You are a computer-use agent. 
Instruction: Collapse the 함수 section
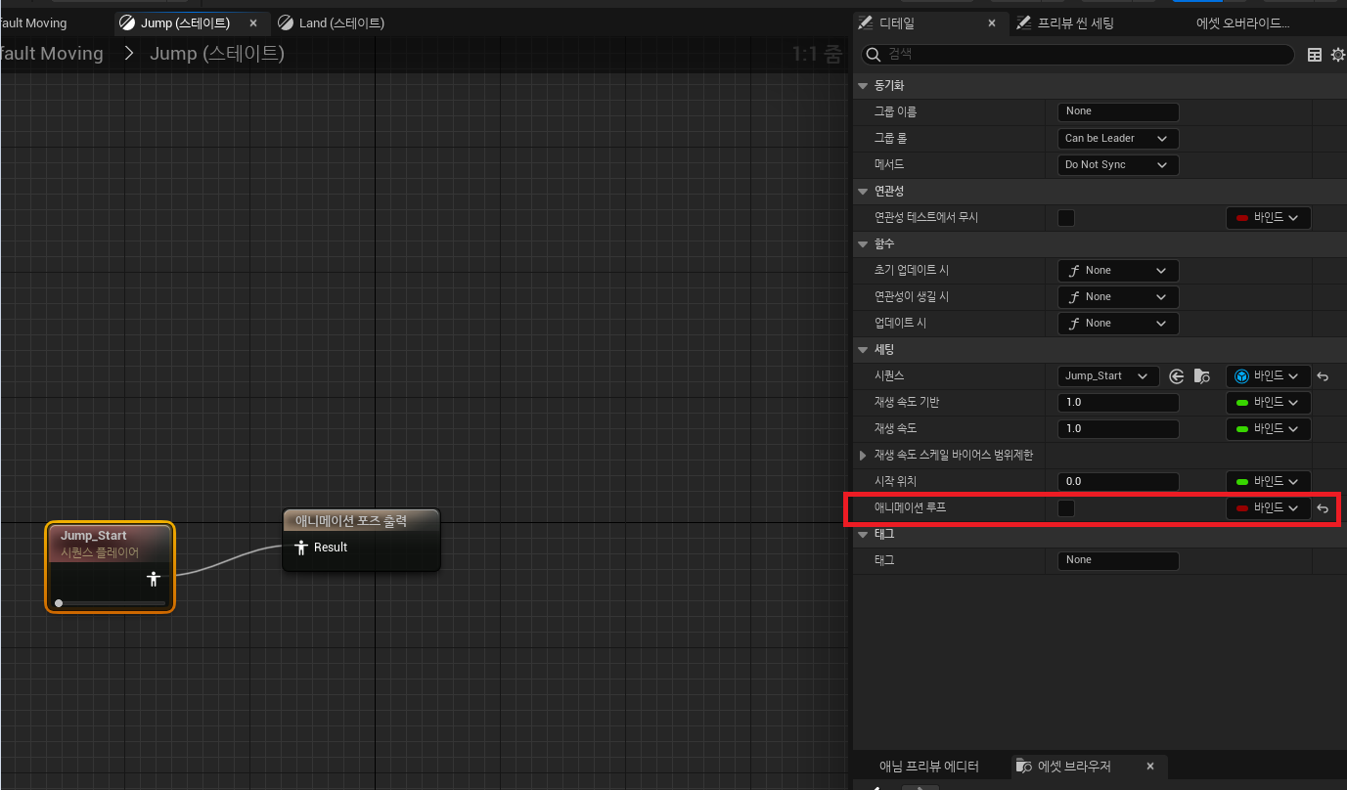pyautogui.click(x=863, y=244)
